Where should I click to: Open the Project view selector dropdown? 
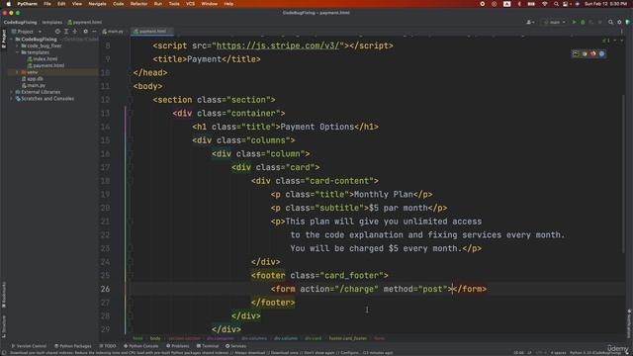click(x=27, y=31)
